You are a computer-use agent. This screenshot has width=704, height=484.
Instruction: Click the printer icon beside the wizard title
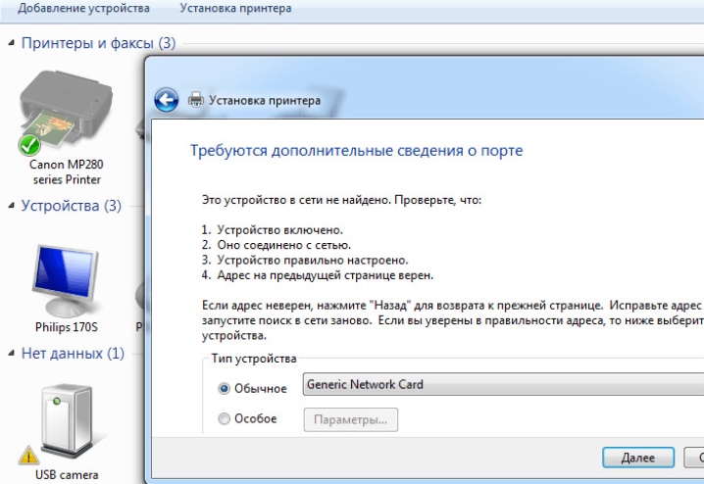point(196,100)
